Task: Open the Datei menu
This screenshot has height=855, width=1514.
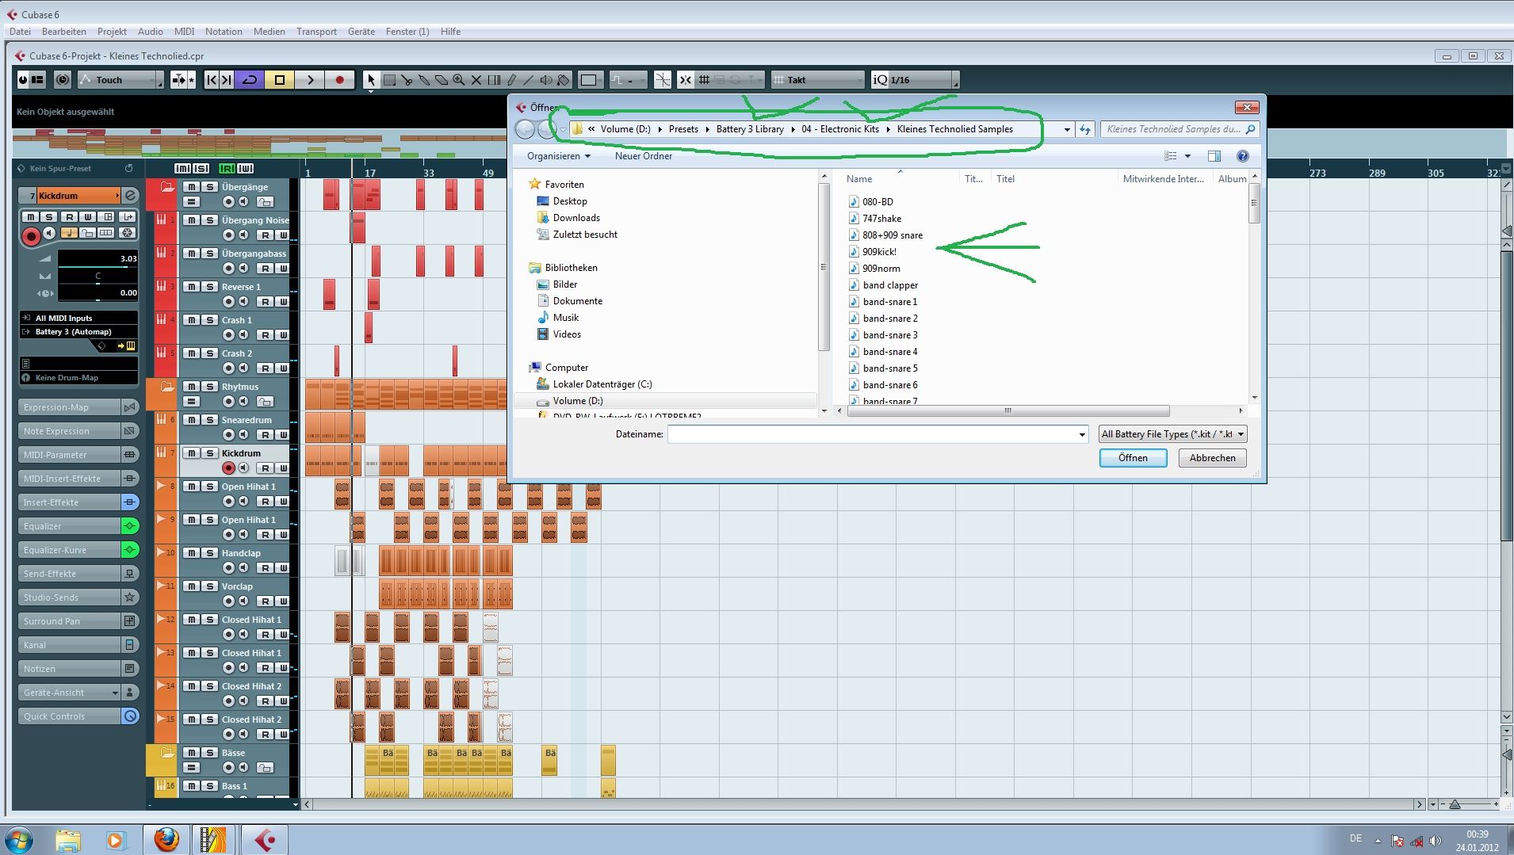Action: tap(20, 32)
